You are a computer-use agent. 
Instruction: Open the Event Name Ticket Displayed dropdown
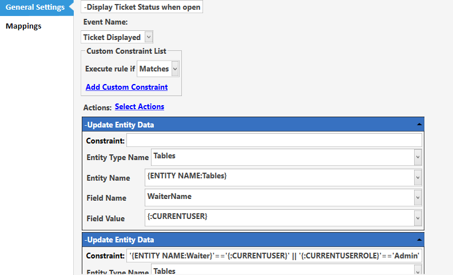click(x=149, y=37)
